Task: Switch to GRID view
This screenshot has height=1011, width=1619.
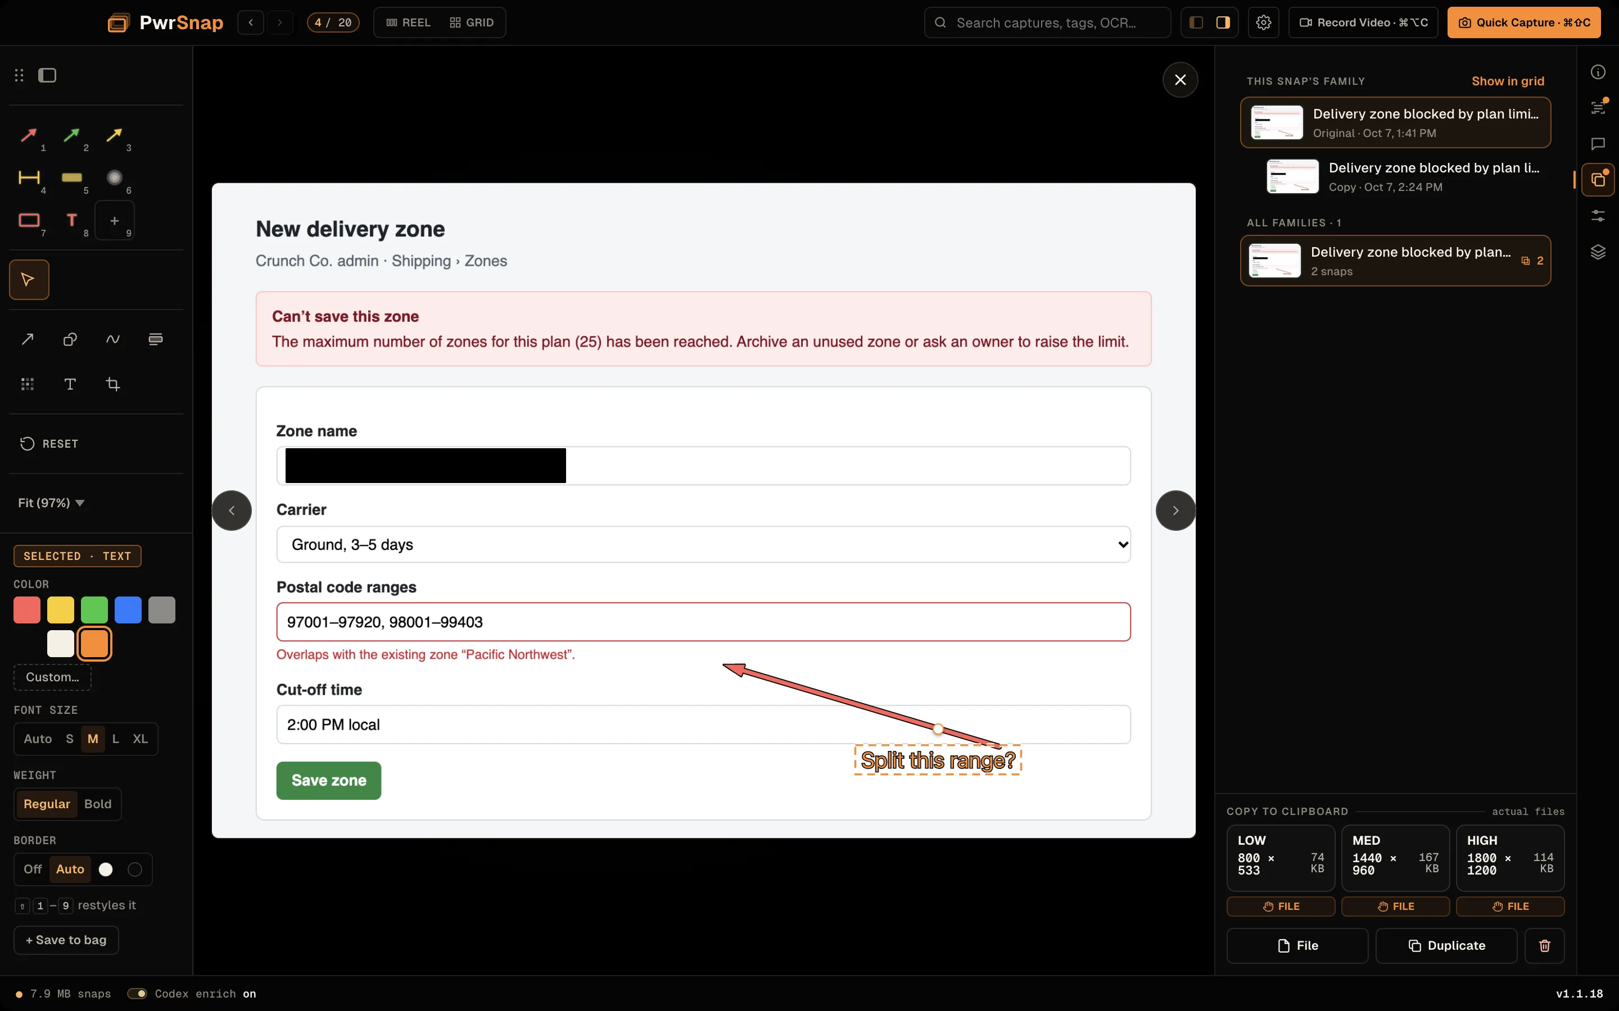Action: (x=472, y=22)
